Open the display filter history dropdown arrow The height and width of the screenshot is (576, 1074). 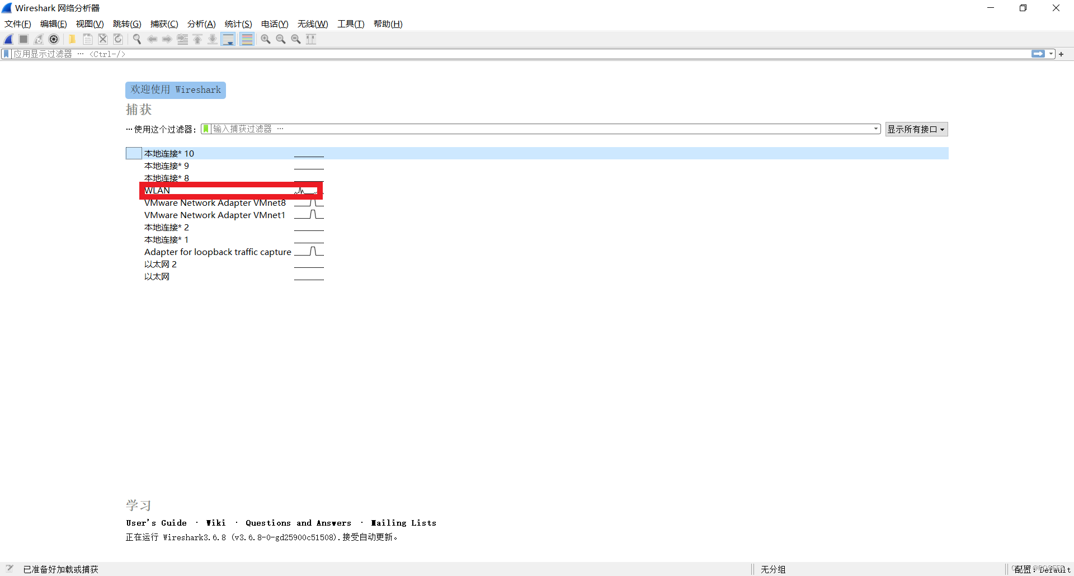(x=1051, y=54)
